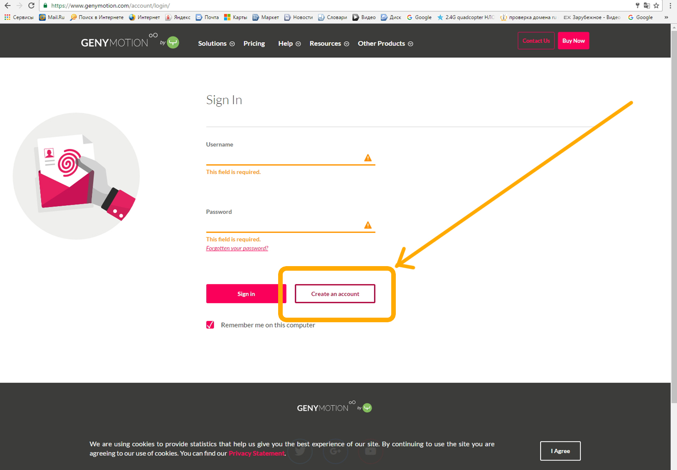Open the Chrome three-dot menu

[x=670, y=5]
